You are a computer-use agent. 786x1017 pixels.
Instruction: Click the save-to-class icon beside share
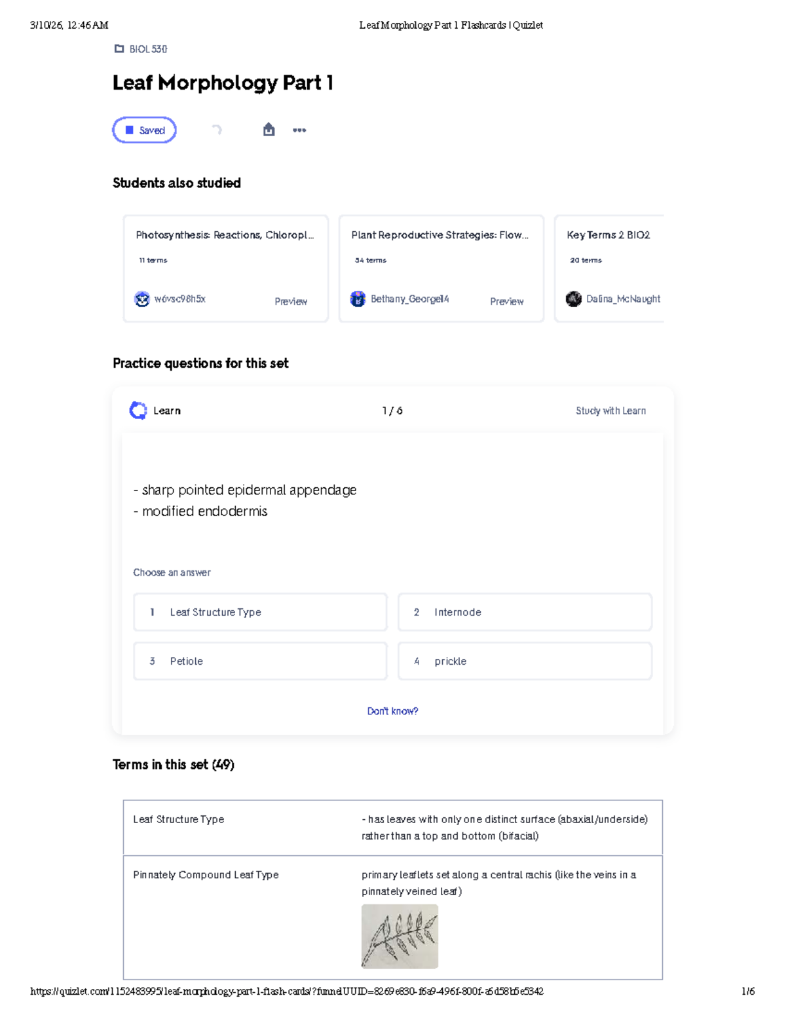point(269,130)
